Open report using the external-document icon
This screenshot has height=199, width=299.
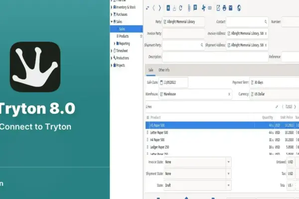pos(218,8)
